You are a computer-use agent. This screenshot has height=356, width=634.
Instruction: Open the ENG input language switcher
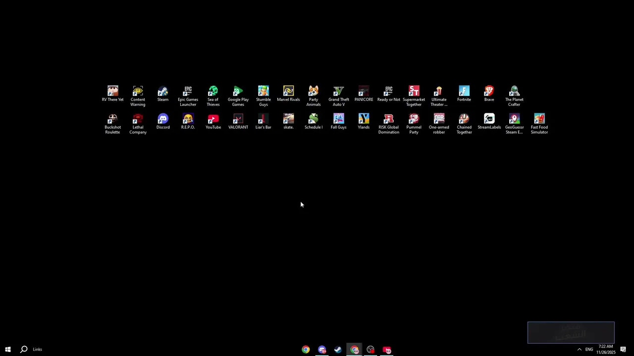pos(589,349)
